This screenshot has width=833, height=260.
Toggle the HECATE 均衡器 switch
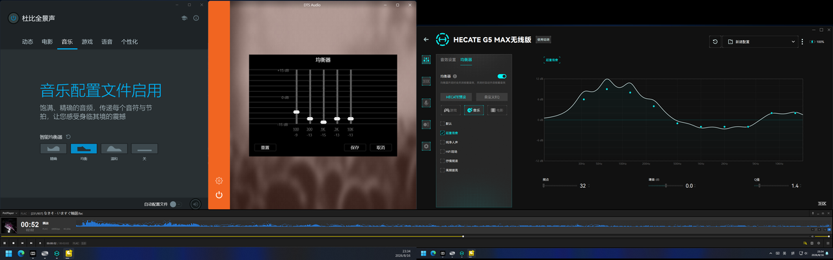point(502,76)
